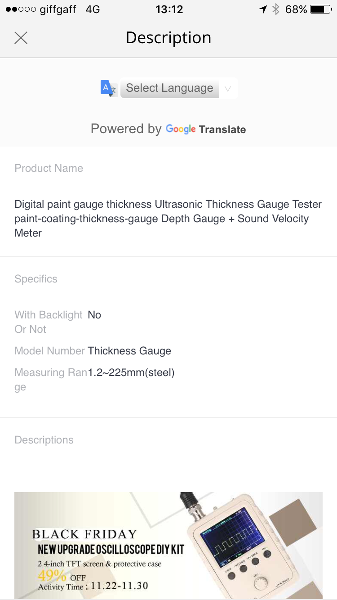Screen dimensions: 337x600
Task: Tap the Specifics section header
Action: [x=36, y=279]
